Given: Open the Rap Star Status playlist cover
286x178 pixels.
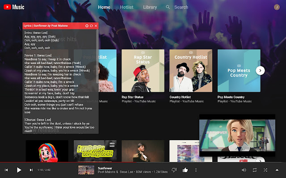Looking at the screenshot, I should tap(143, 71).
